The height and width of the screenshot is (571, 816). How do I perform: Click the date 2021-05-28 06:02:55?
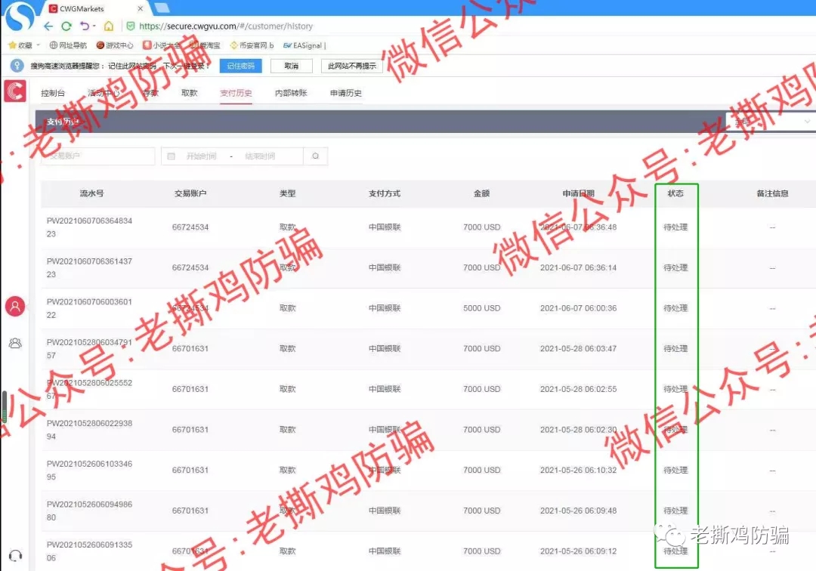click(x=578, y=390)
